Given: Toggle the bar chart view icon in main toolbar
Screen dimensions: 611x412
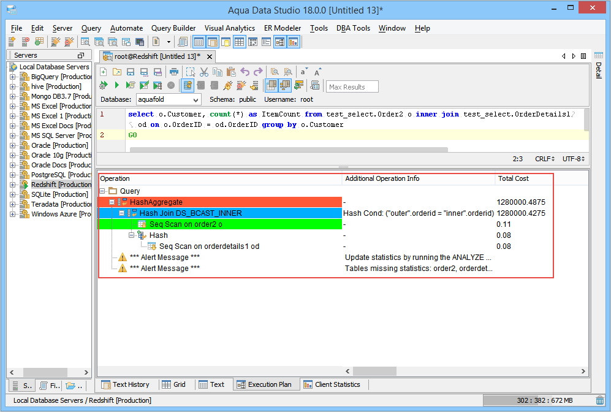Looking at the screenshot, I should tap(293, 42).
